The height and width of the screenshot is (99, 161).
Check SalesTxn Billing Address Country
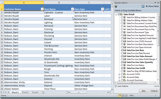(x=122, y=17)
